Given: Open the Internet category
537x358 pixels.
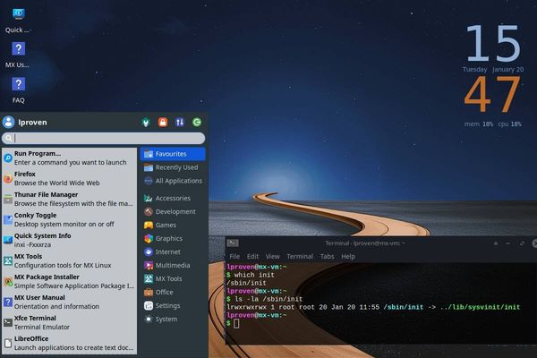Looking at the screenshot, I should [173, 251].
